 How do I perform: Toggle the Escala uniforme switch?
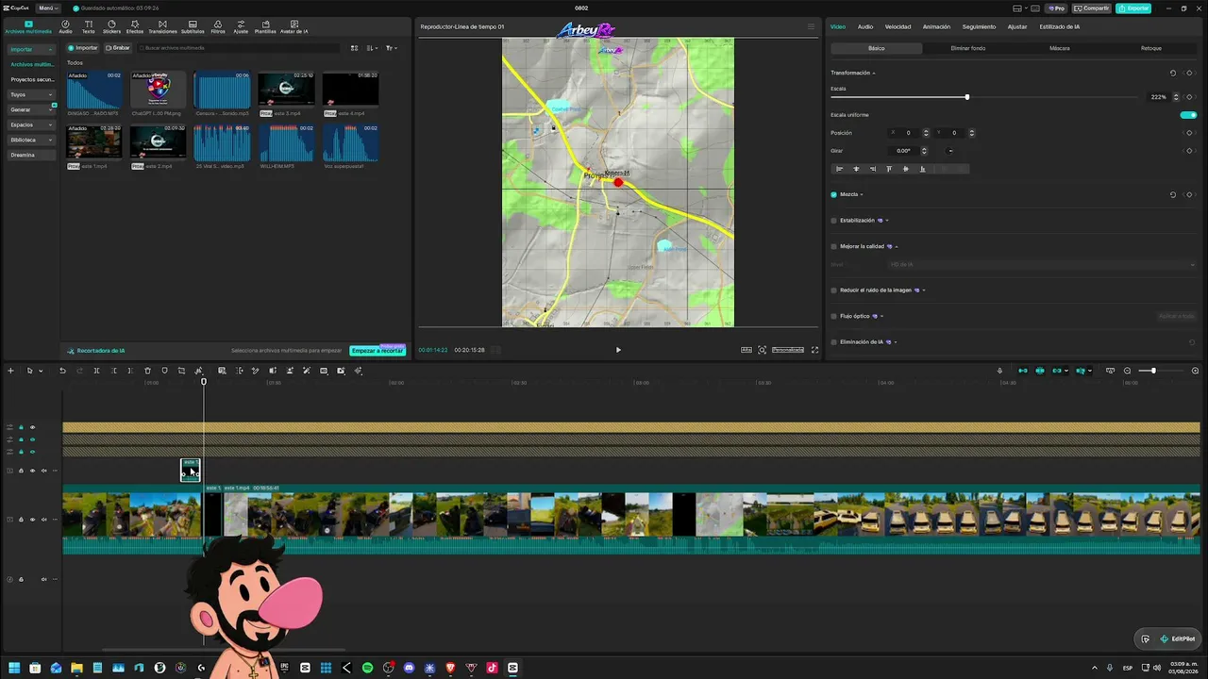(1188, 115)
